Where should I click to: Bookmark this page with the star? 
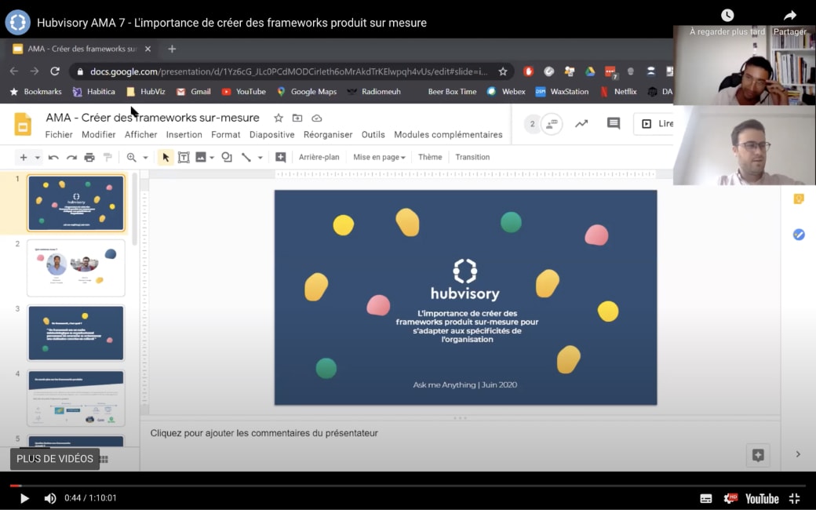pos(503,71)
